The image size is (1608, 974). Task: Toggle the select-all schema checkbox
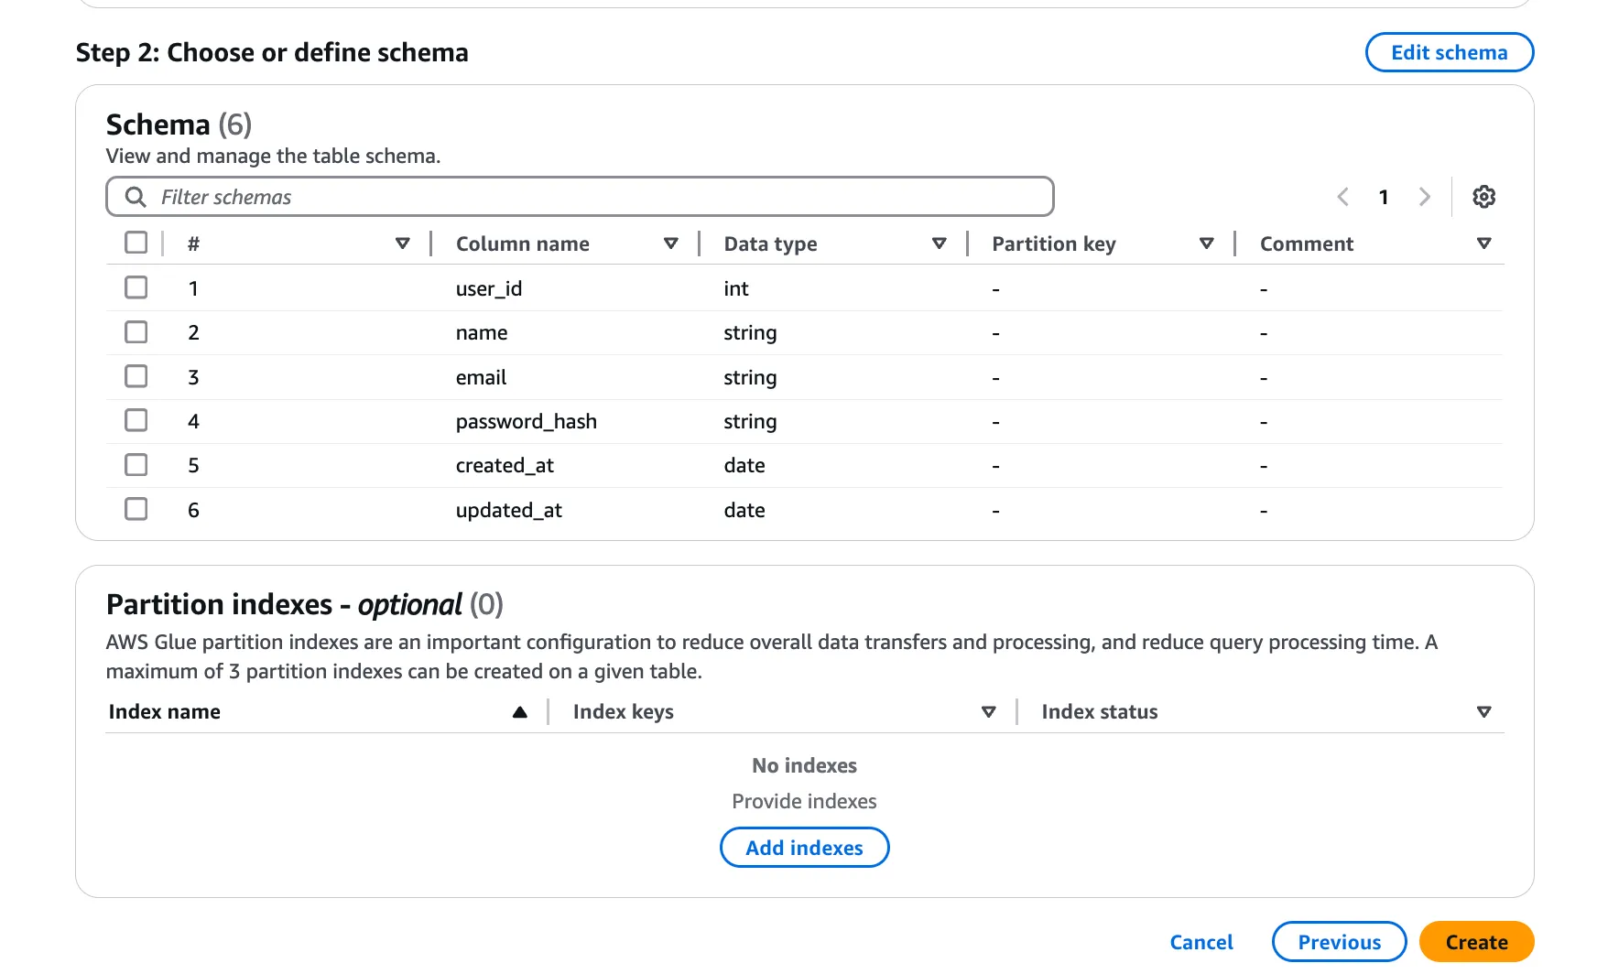pos(136,243)
